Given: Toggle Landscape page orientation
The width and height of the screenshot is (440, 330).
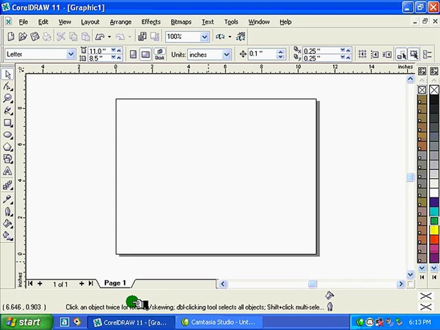Looking at the screenshot, I should (x=145, y=55).
